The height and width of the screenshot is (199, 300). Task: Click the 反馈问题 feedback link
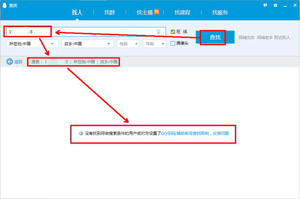pos(221,133)
